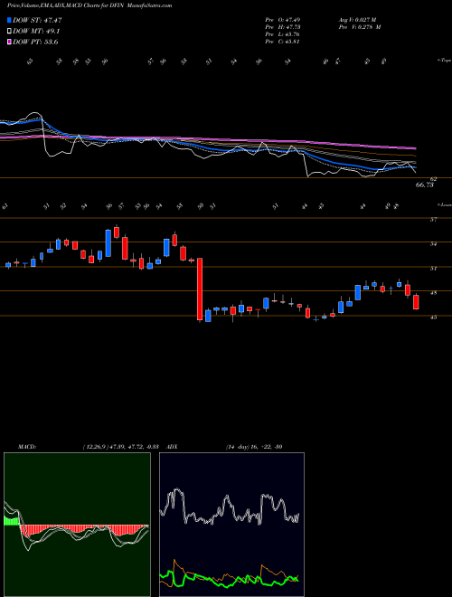Click the 48 price axis label

tap(434, 292)
